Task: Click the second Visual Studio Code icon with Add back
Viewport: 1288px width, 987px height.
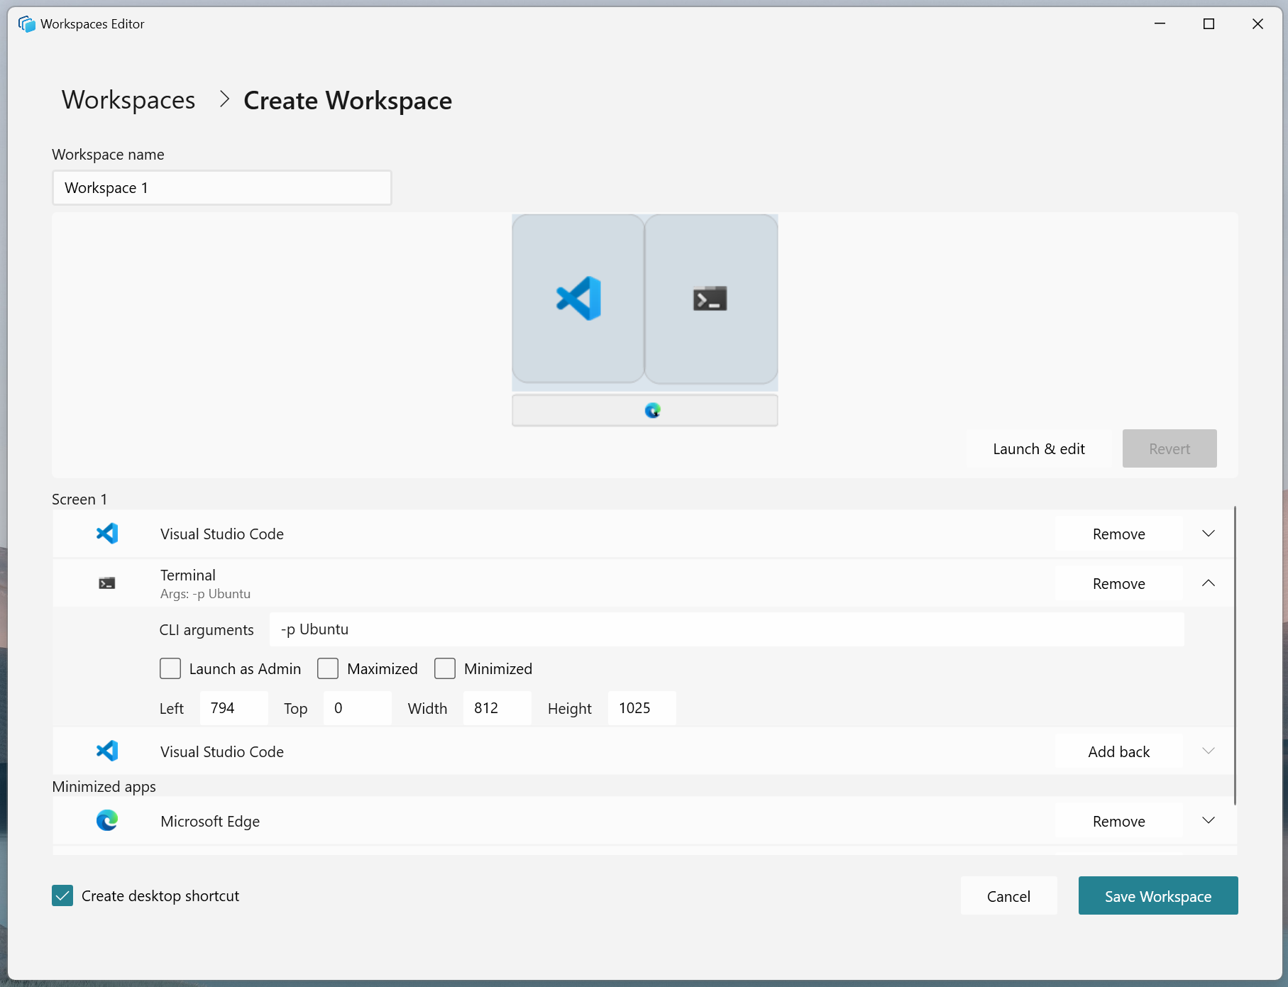Action: pos(107,751)
